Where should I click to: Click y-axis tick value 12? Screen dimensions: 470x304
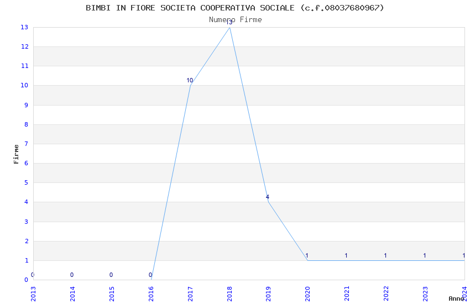pos(25,46)
